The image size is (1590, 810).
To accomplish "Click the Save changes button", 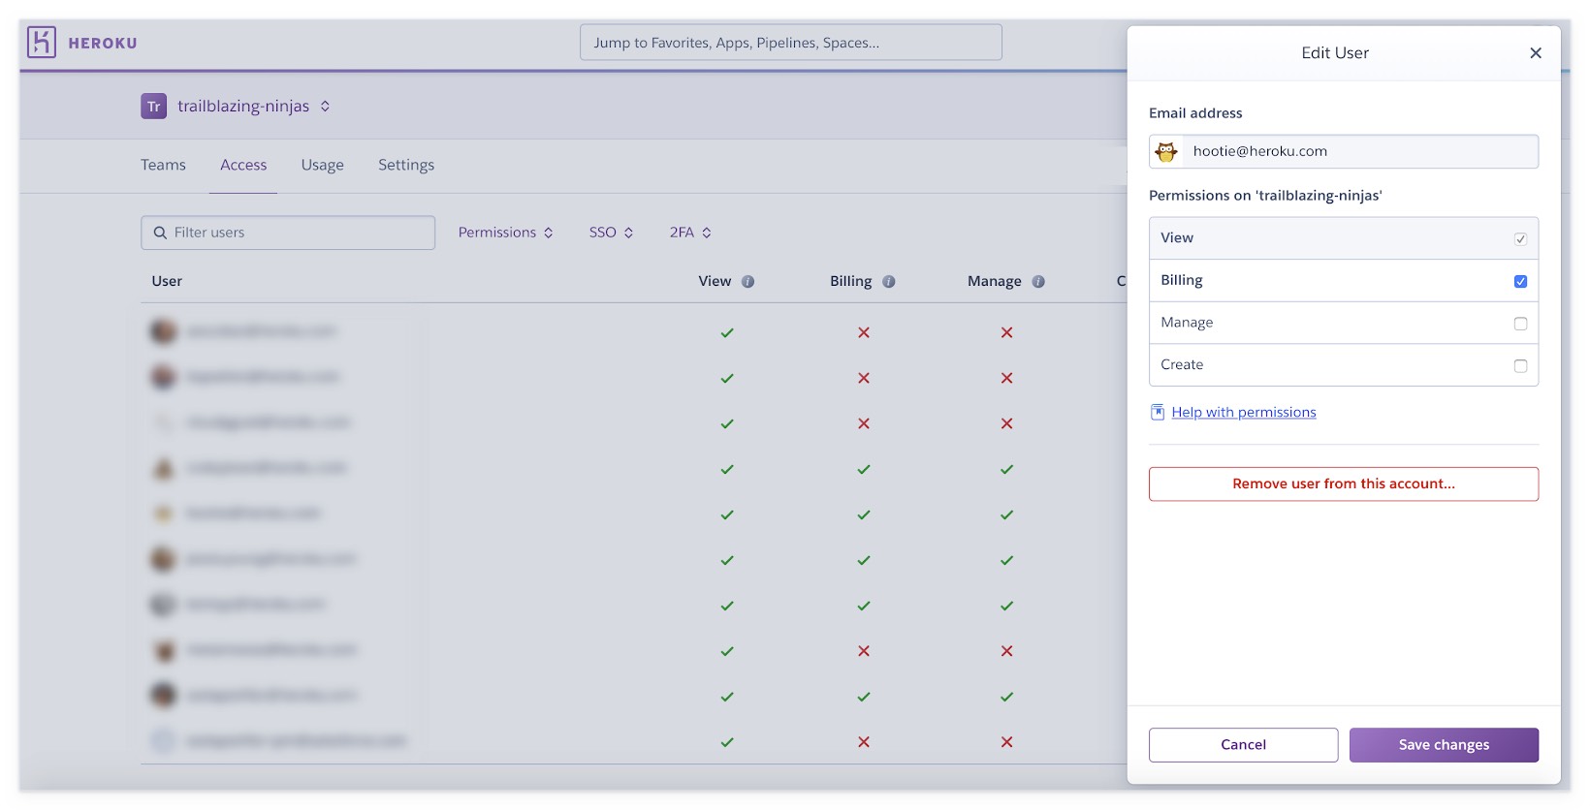I will coord(1443,745).
